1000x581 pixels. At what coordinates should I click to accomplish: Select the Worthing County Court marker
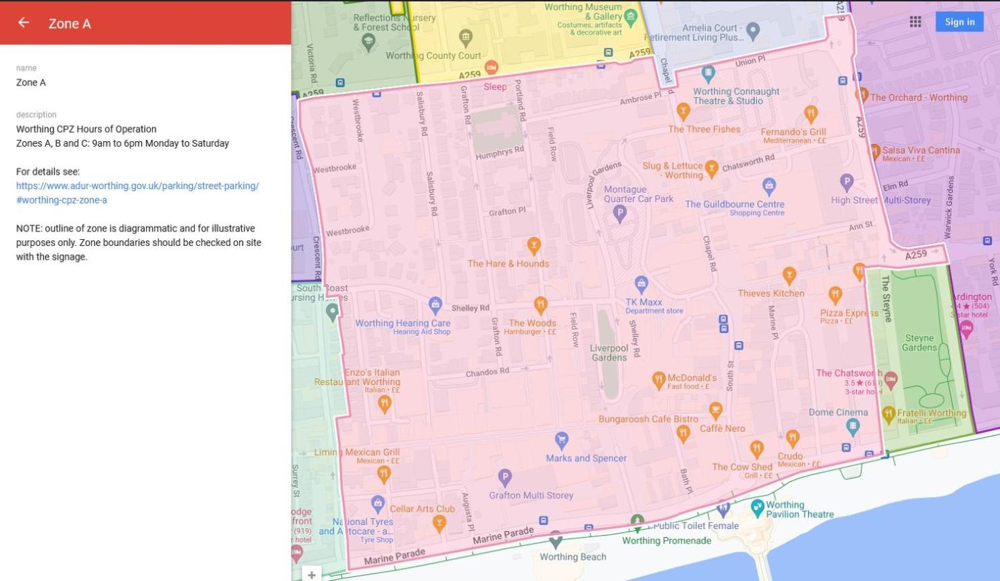click(465, 37)
